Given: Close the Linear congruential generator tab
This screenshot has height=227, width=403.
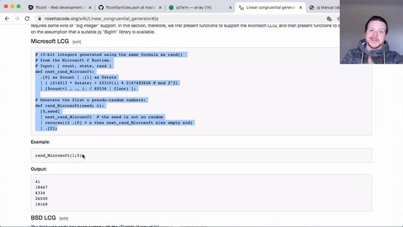Looking at the screenshot, I should pyautogui.click(x=301, y=8).
